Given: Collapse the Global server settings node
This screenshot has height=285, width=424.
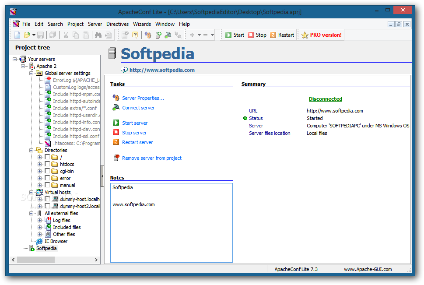Looking at the screenshot, I should click(31, 73).
